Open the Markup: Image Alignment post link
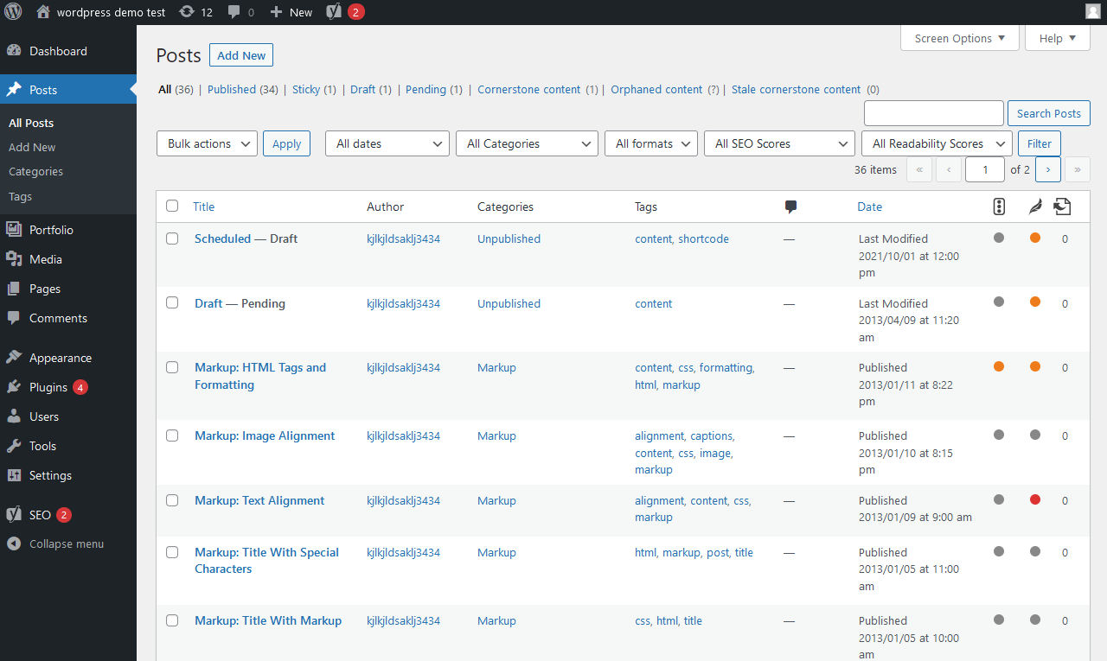The width and height of the screenshot is (1107, 661). 265,435
